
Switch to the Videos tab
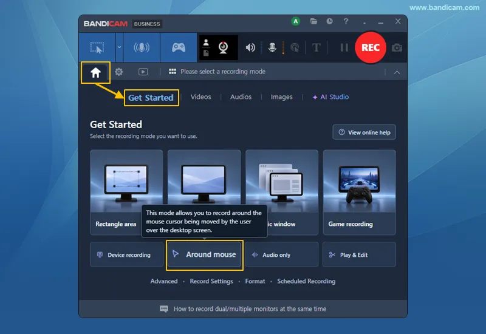click(201, 97)
